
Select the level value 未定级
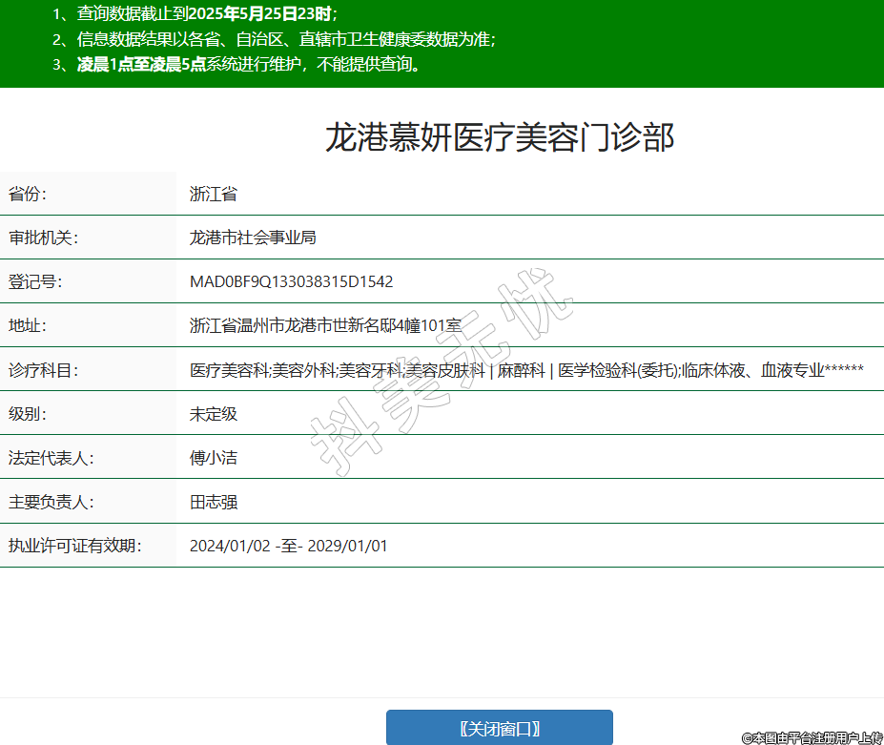[213, 414]
